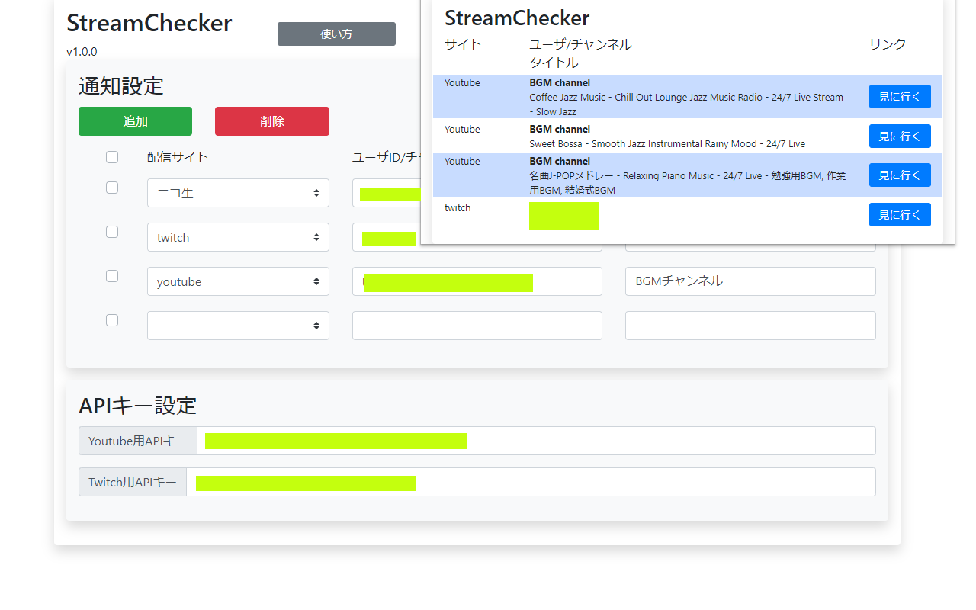Click the Twitch用APIキー input field
Image resolution: width=976 pixels, height=610 pixels.
(531, 482)
